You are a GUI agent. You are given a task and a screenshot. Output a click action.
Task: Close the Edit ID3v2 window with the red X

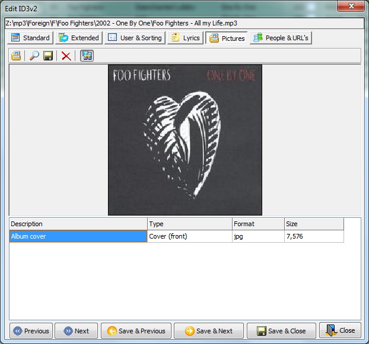point(351,6)
